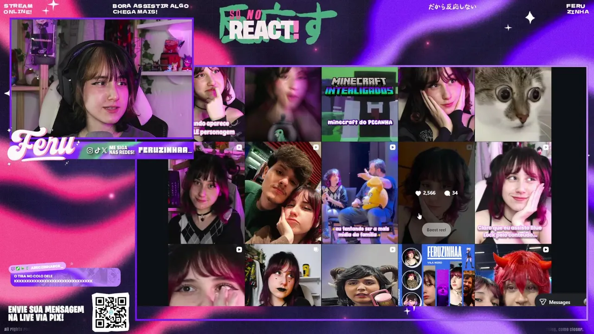The width and height of the screenshot is (594, 334).
Task: Click 'STREAM ONLINE!' text
Action: click(18, 9)
